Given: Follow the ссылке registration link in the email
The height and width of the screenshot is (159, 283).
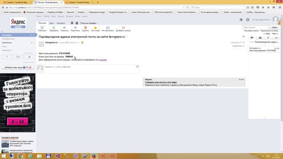Looking at the screenshot, I should point(103,60).
